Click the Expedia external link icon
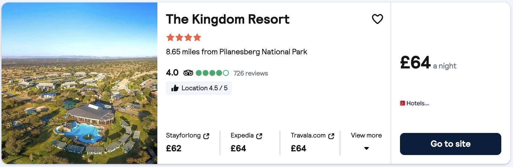Image resolution: width=513 pixels, height=167 pixels. (x=259, y=136)
